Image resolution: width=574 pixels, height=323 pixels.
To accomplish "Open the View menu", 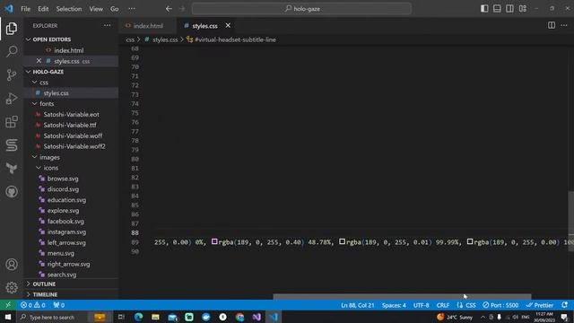I will tap(96, 9).
